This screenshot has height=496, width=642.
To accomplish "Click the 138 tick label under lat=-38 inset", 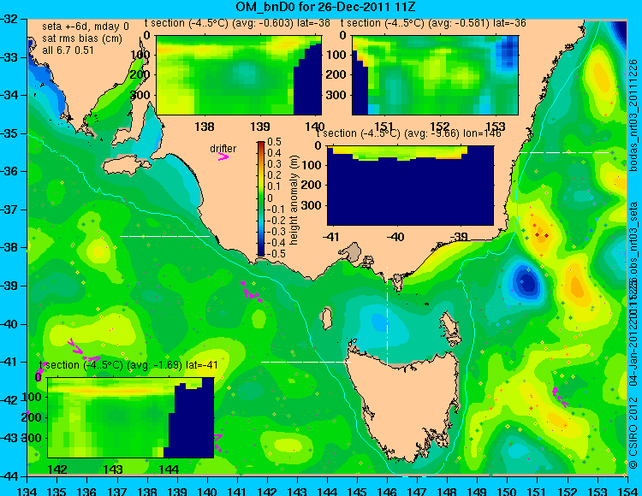I will 205,127.
